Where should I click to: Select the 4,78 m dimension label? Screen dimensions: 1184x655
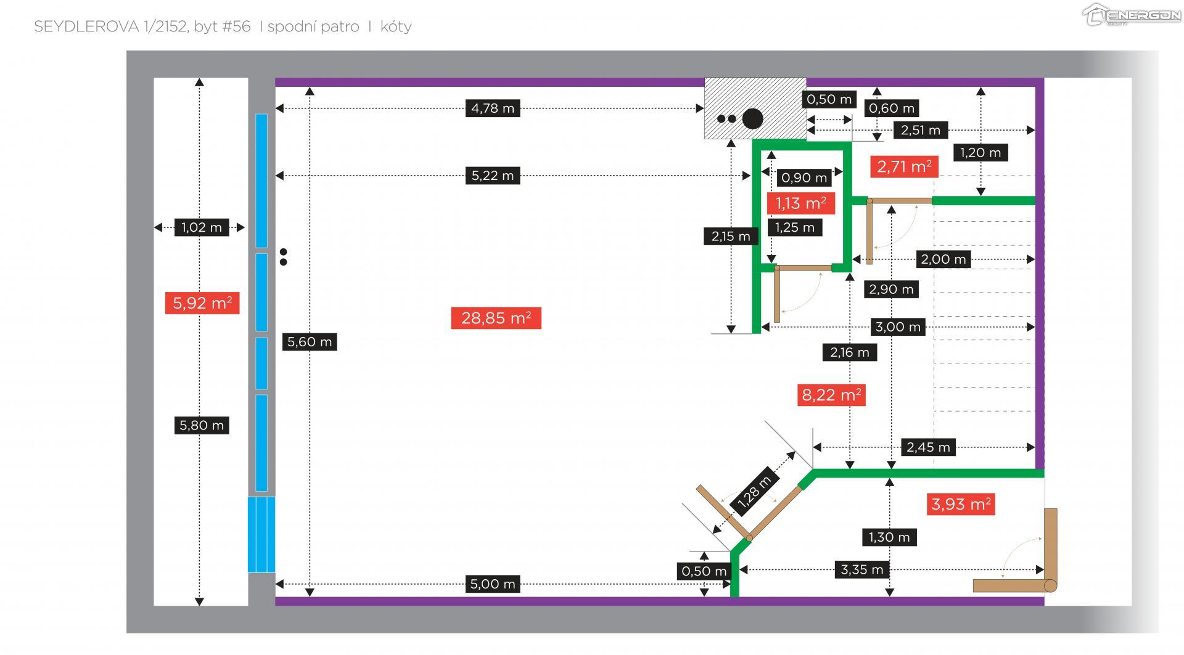pos(492,108)
